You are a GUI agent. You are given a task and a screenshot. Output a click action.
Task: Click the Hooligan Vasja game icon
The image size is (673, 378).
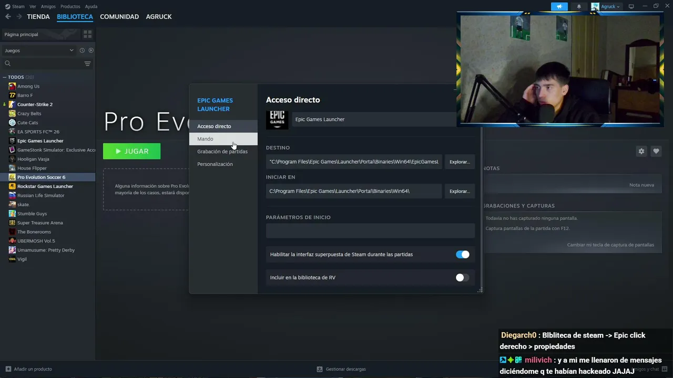tap(12, 159)
